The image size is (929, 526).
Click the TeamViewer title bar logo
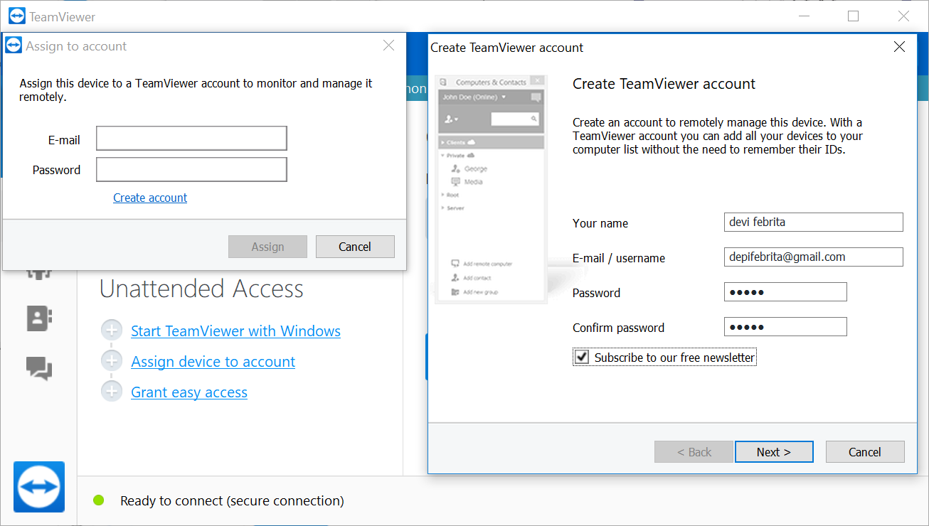coord(17,16)
